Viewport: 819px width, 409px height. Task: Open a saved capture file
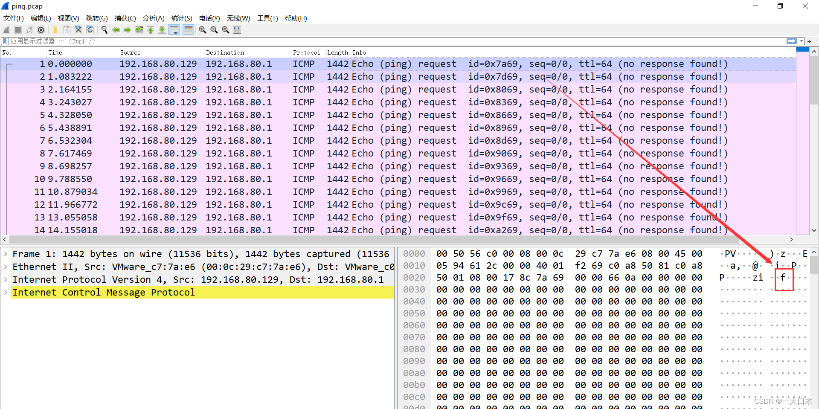click(55, 29)
